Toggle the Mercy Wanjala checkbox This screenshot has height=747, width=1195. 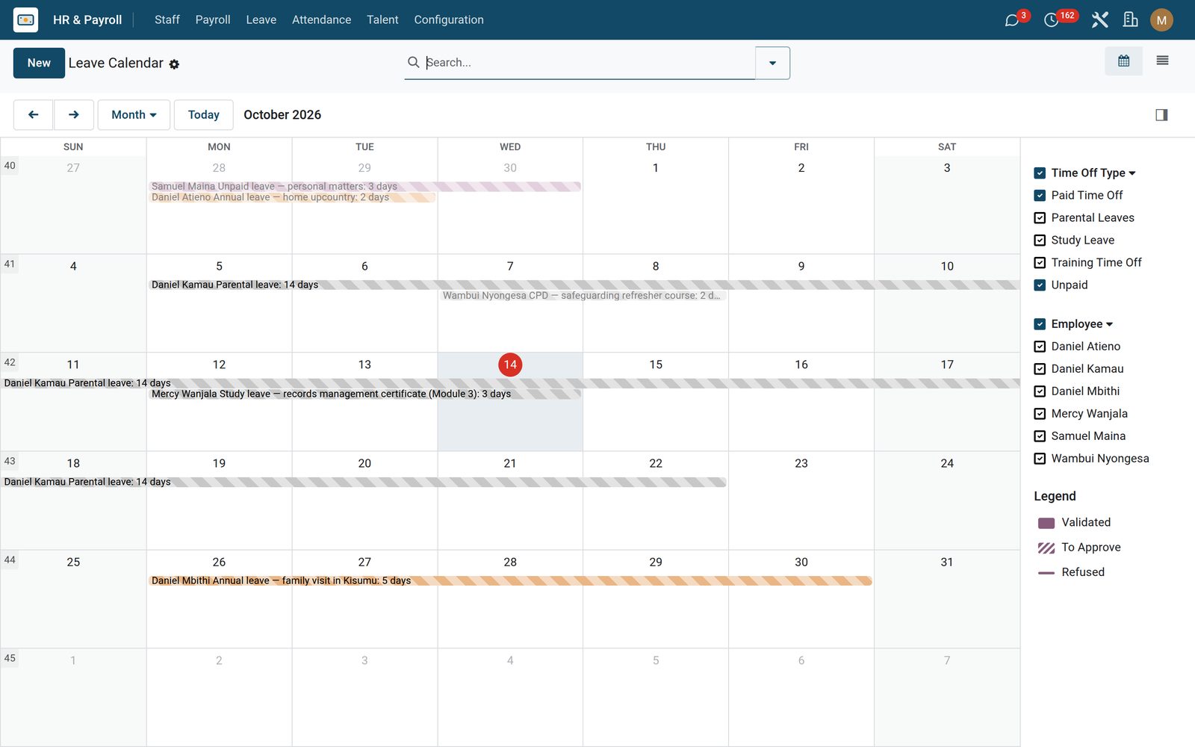coord(1040,413)
